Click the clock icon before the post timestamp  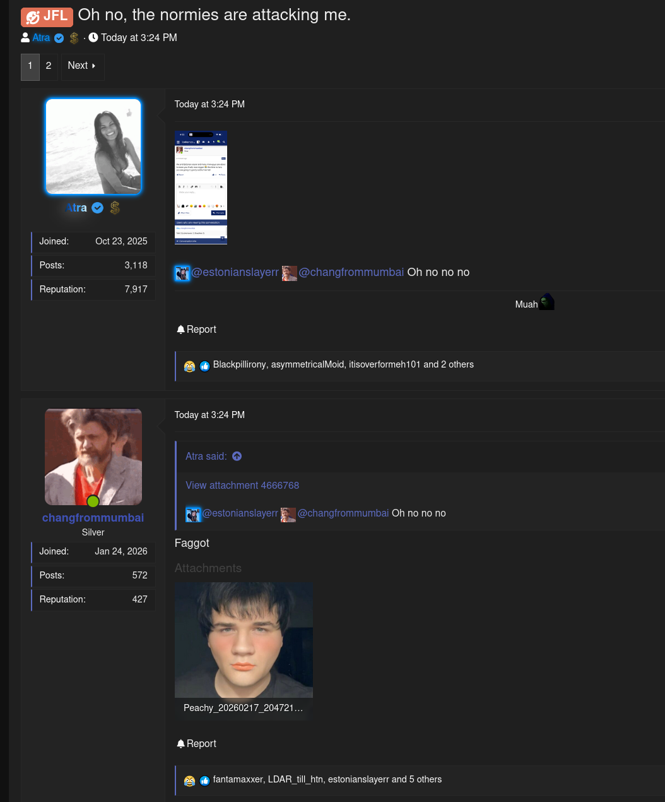tap(93, 37)
